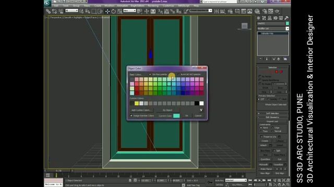
Task: Select the Off preview selection radio
Action: (259, 99)
